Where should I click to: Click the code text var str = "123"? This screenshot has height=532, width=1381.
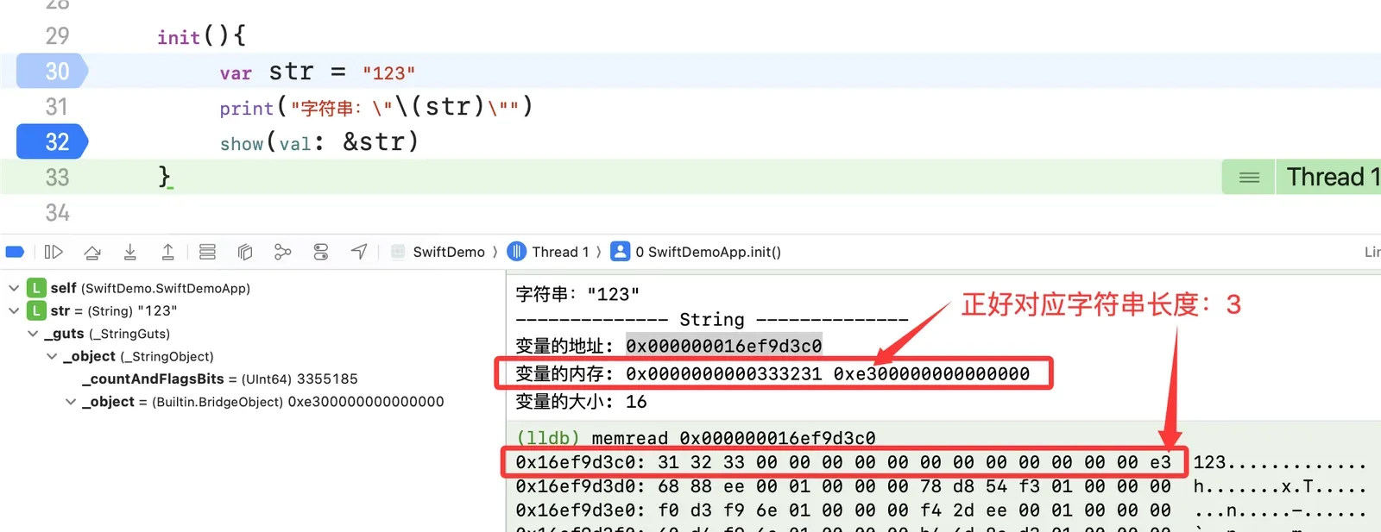click(317, 72)
